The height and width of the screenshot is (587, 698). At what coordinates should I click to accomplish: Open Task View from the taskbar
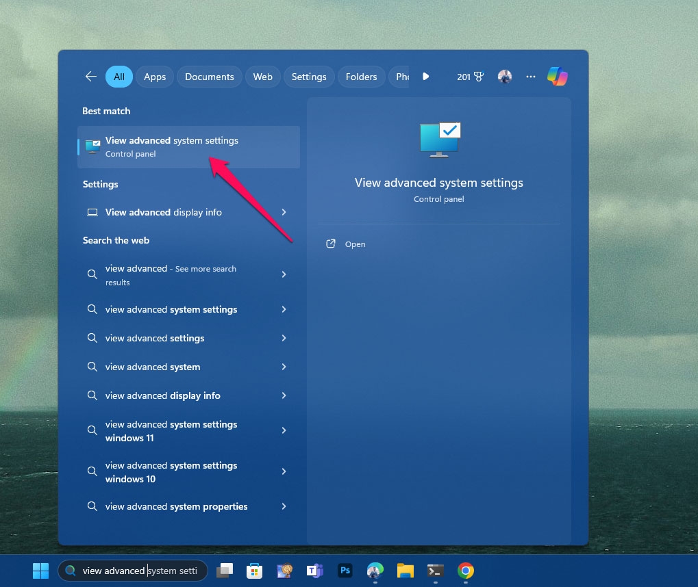tap(225, 571)
